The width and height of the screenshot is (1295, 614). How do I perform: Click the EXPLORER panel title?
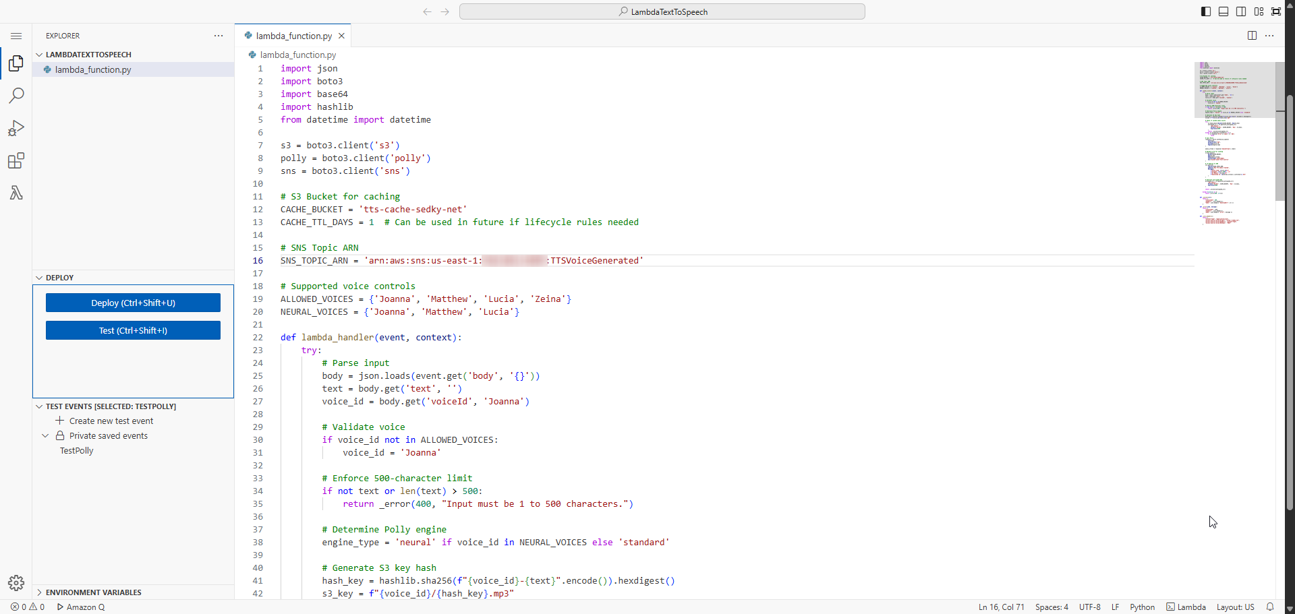click(63, 36)
